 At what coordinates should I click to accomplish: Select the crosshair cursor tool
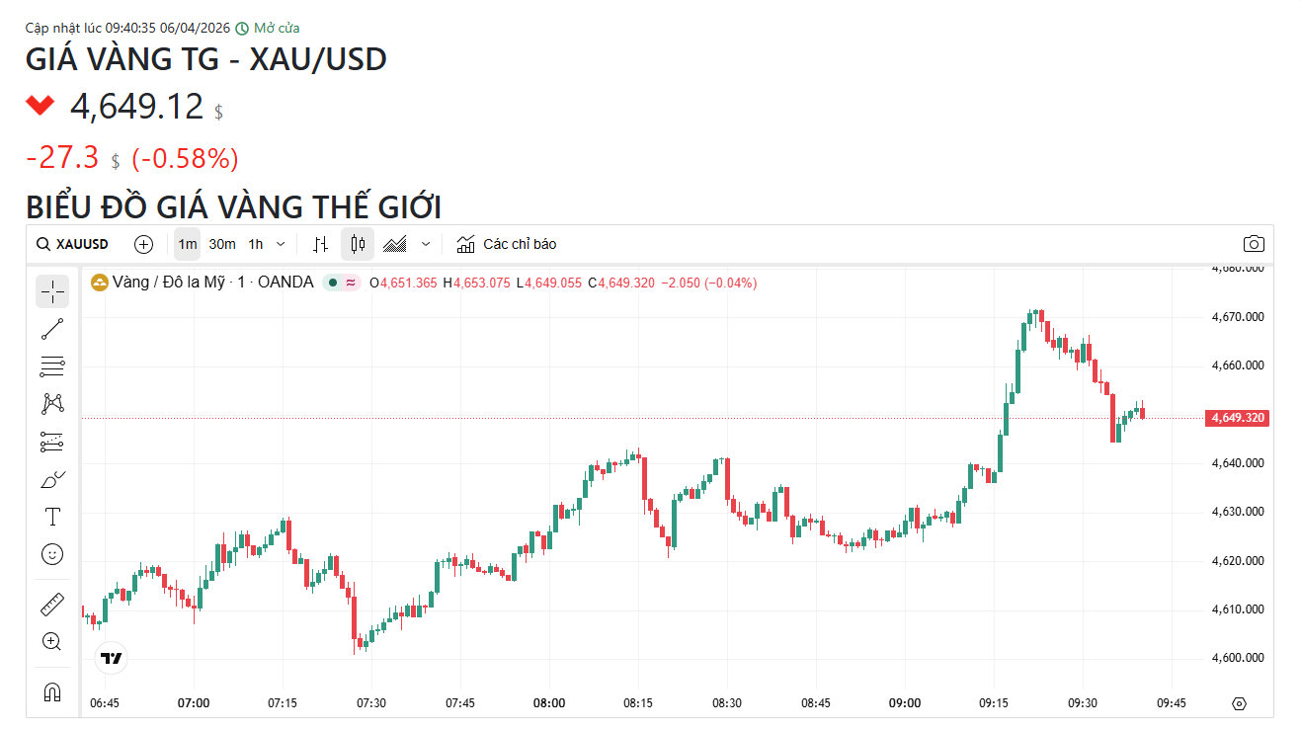pos(52,291)
